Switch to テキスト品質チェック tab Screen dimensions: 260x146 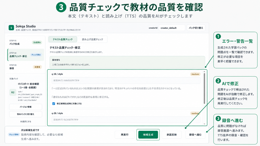pyautogui.click(x=63, y=39)
